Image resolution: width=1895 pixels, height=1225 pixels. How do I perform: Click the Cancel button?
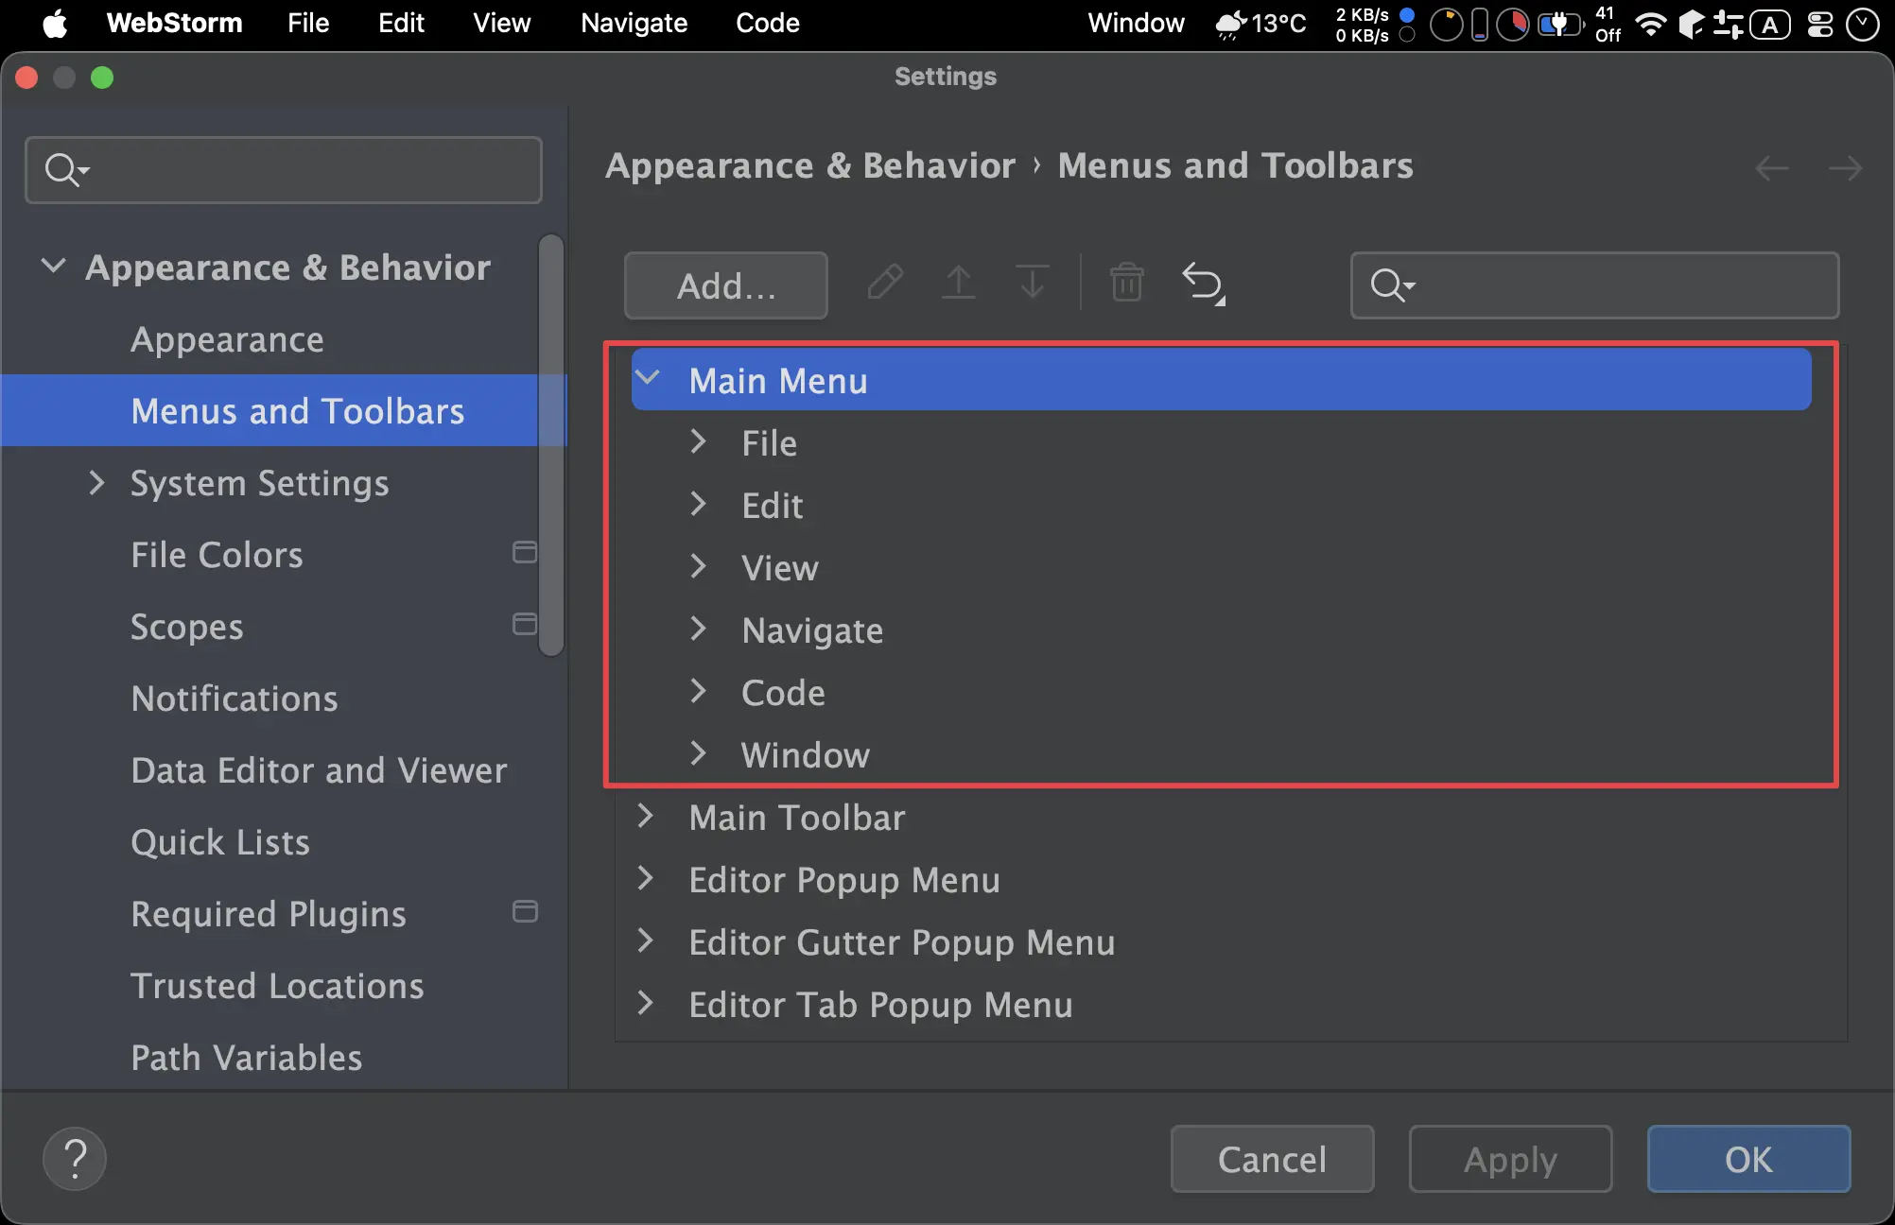[x=1272, y=1159]
